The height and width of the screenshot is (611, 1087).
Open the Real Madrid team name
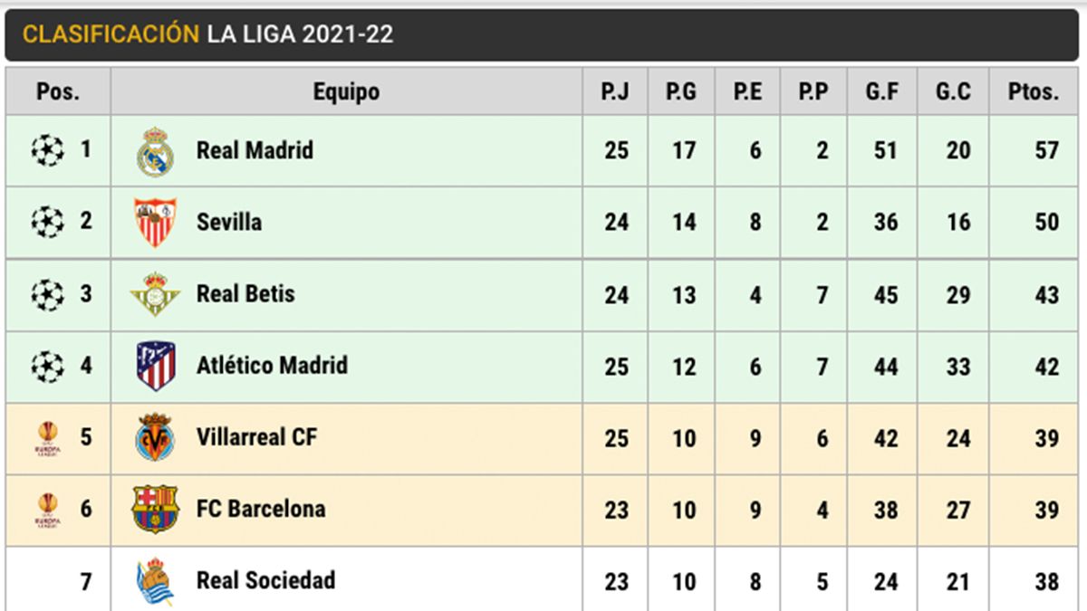pos(255,150)
